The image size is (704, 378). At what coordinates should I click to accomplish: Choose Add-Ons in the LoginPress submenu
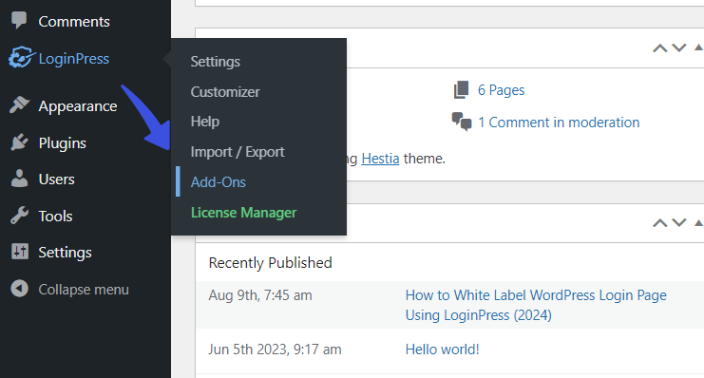point(219,181)
